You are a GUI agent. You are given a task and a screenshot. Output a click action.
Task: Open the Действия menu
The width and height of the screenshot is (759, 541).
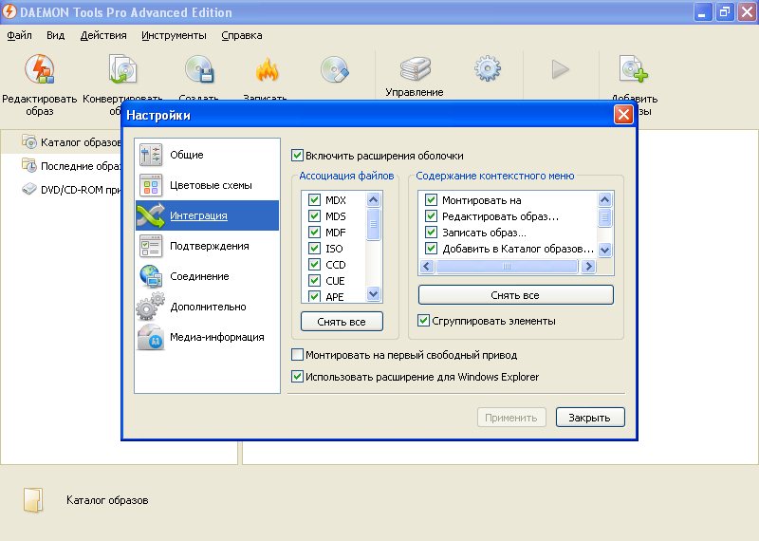click(103, 35)
